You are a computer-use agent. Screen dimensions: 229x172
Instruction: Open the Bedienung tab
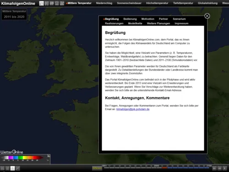click(130, 19)
